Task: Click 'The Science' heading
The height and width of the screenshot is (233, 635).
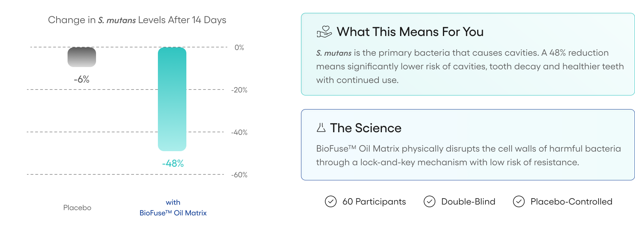Action: [366, 128]
